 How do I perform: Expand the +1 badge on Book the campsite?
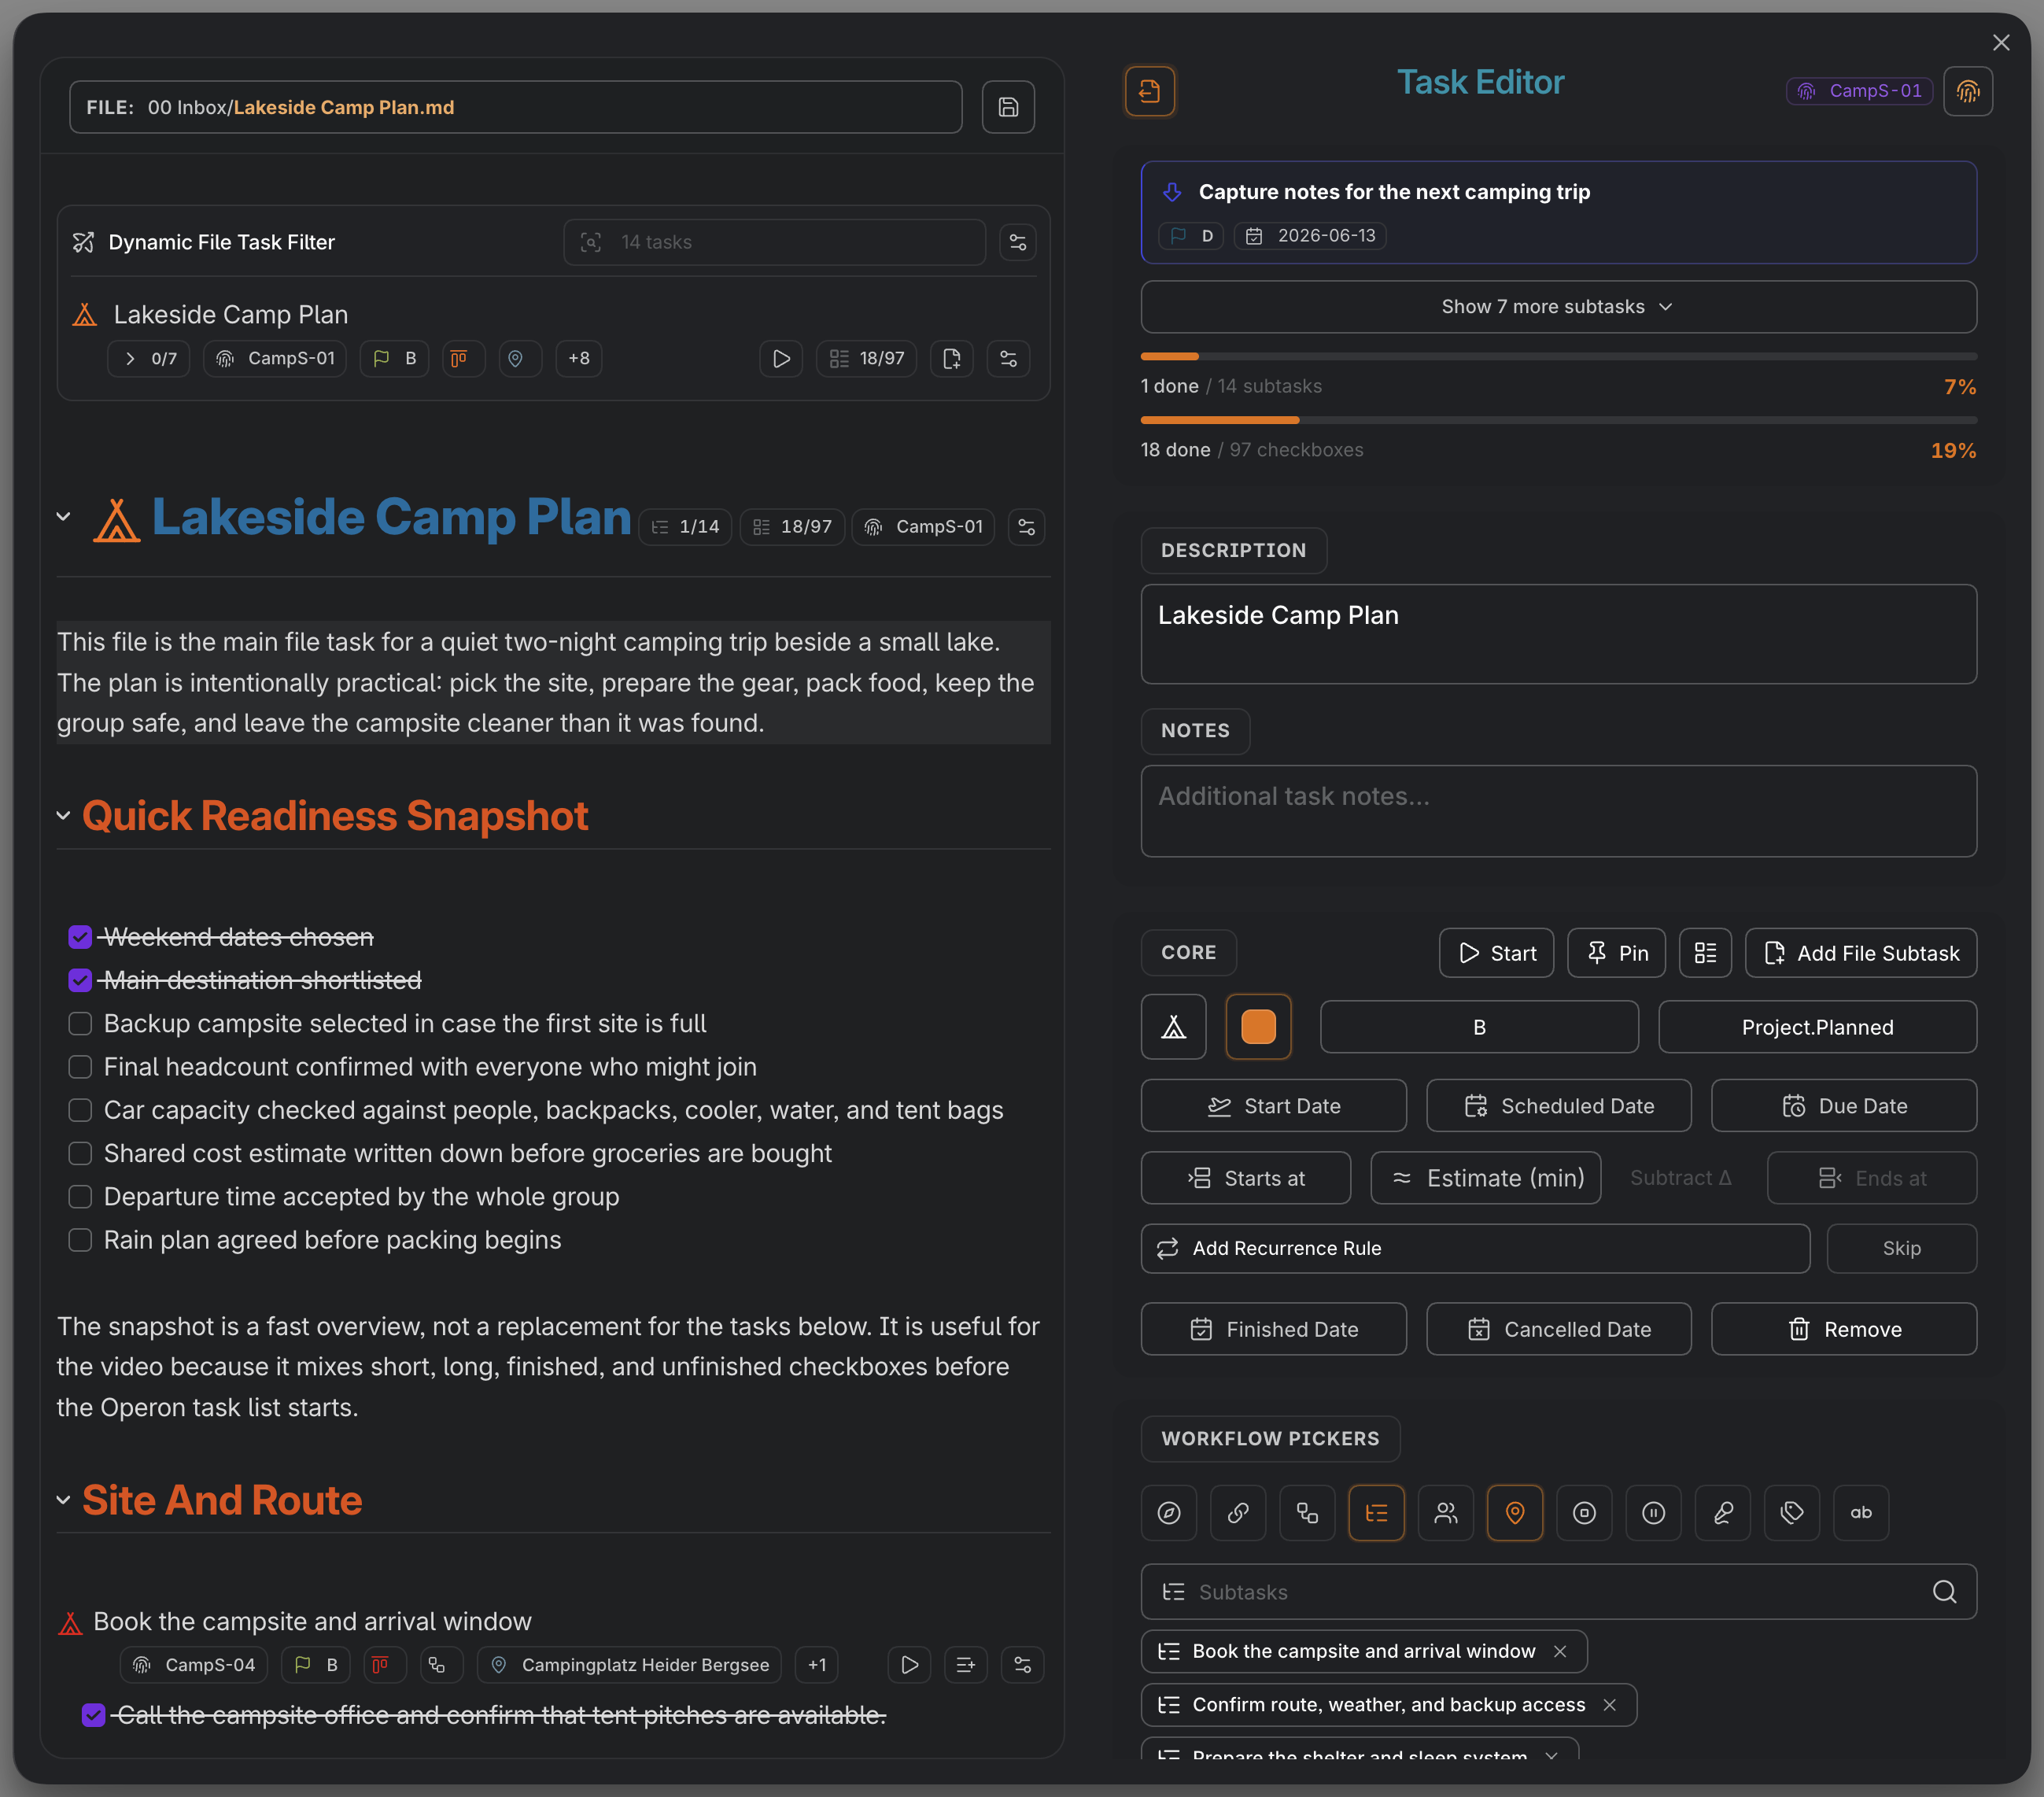(x=816, y=1664)
